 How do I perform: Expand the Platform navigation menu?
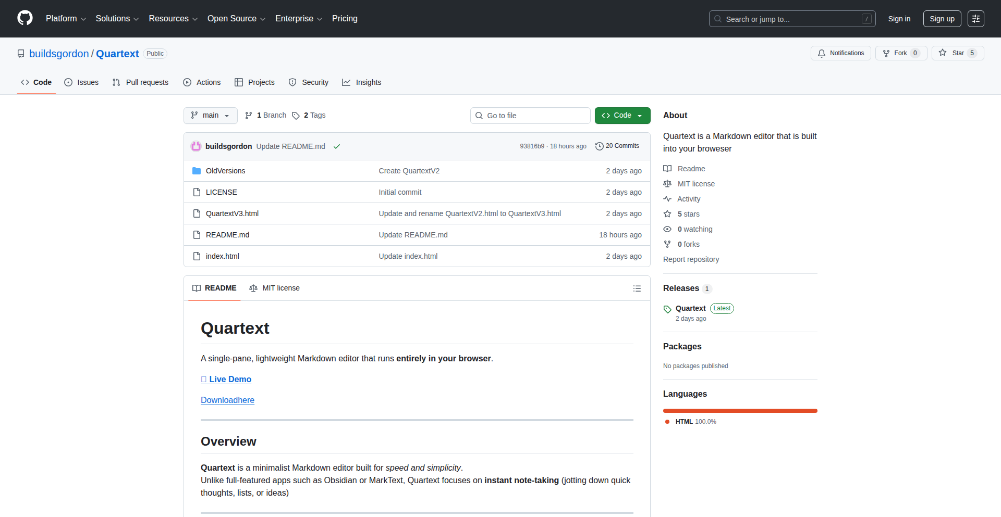coord(66,19)
